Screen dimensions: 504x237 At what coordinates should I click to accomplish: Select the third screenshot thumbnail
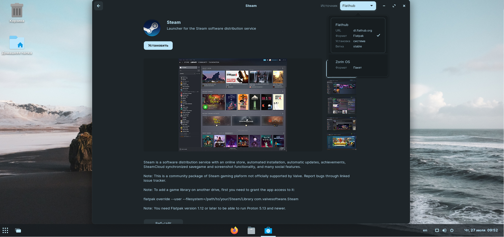click(x=341, y=106)
